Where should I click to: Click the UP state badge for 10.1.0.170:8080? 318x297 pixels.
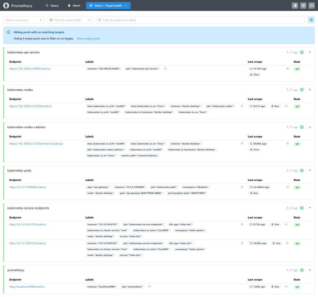[297, 187]
